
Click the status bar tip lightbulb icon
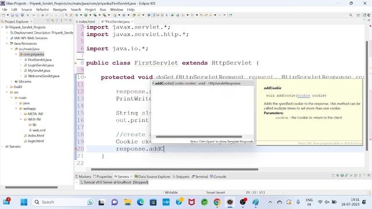[370, 193]
